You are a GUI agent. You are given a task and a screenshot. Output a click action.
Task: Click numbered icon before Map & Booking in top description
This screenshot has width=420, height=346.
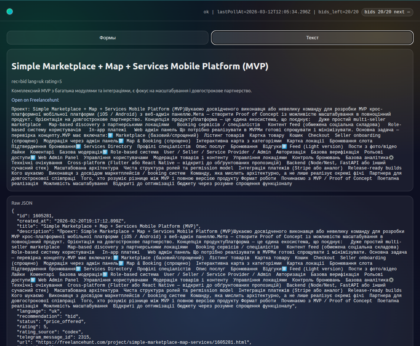(121, 141)
